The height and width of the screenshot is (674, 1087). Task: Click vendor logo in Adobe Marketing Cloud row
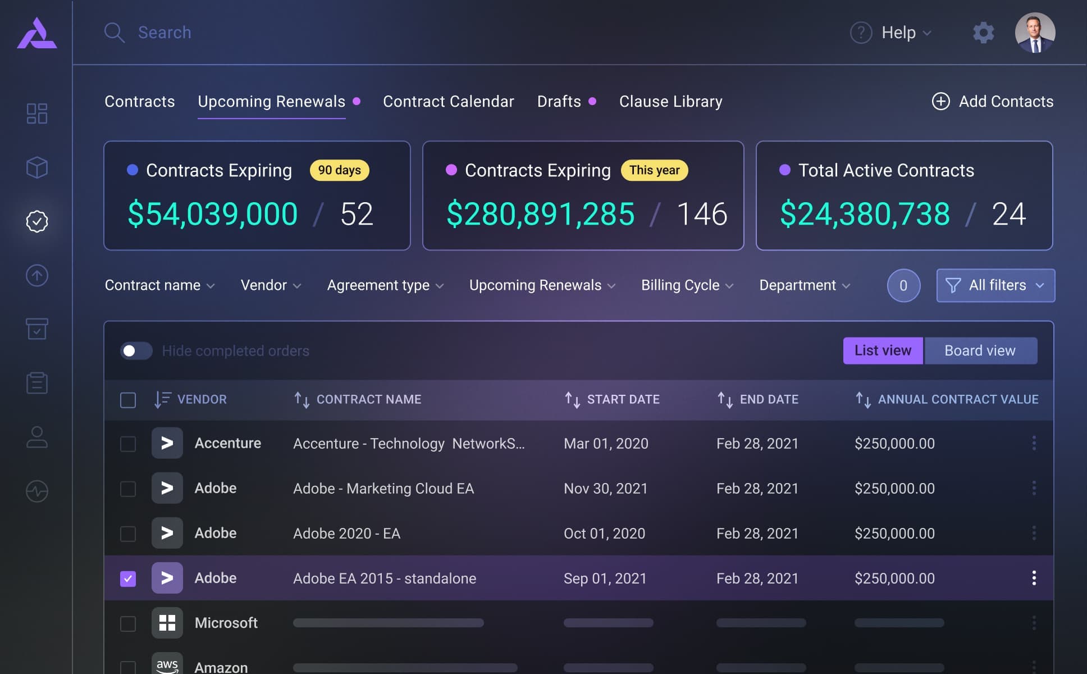tap(167, 488)
